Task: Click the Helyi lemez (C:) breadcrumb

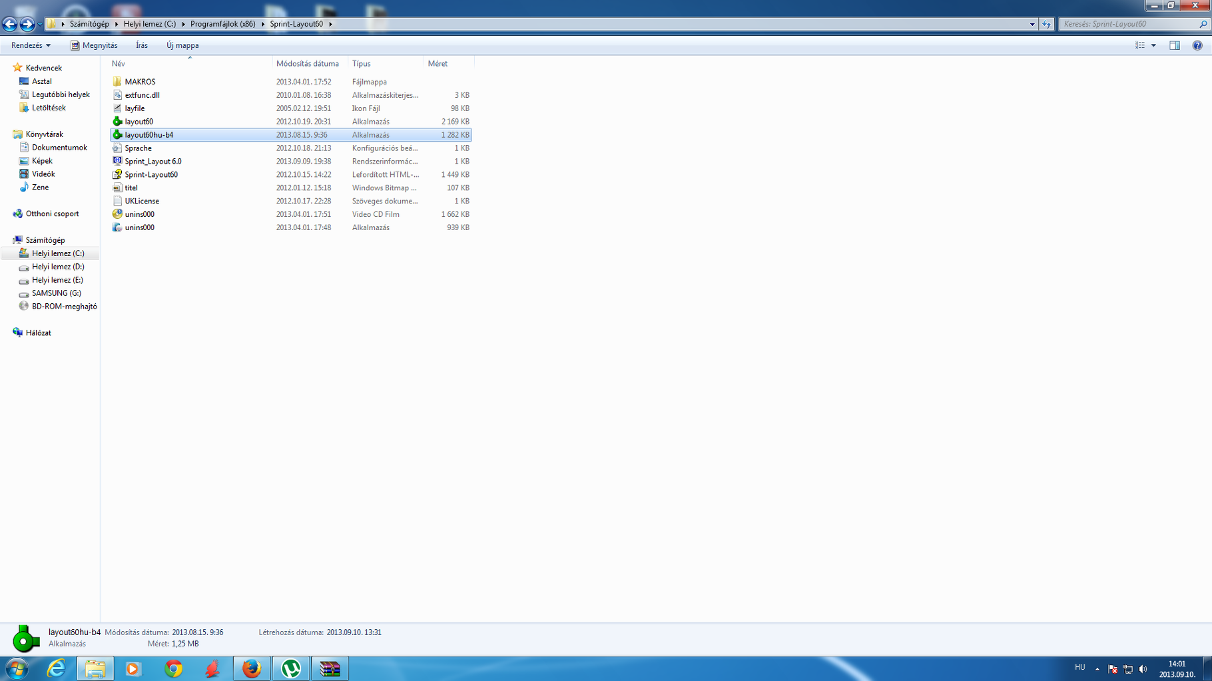Action: click(x=150, y=24)
